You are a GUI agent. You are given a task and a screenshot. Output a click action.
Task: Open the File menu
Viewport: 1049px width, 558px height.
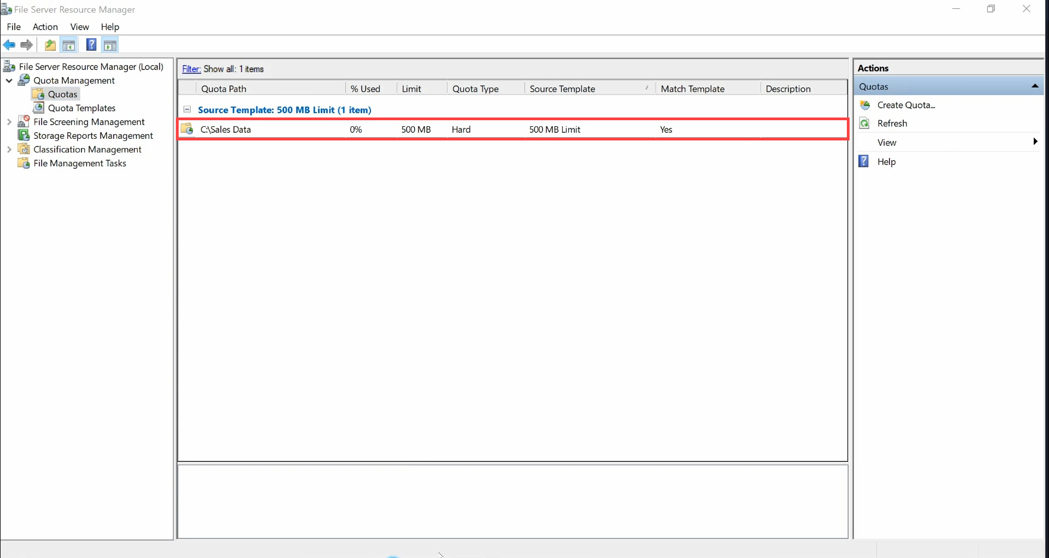coord(14,27)
